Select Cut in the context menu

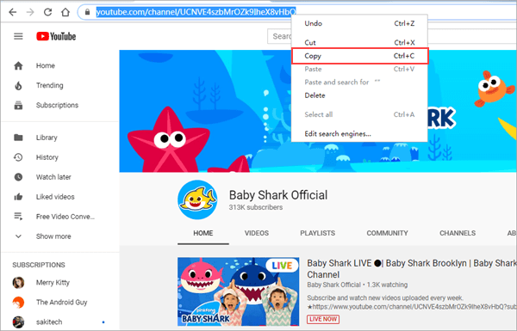(x=359, y=42)
